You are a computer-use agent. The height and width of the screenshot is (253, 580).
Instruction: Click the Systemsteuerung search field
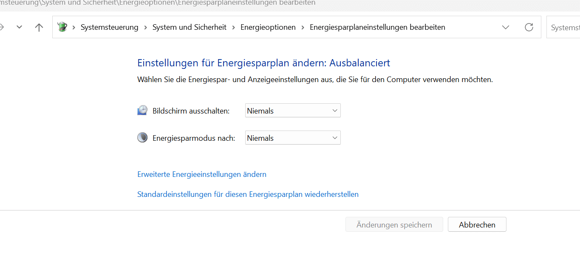coord(564,27)
